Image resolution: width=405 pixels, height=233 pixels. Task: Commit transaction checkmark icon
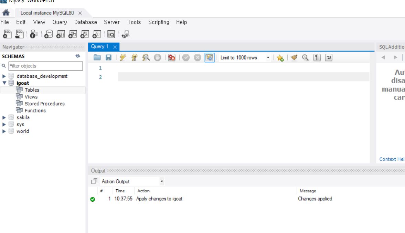(186, 57)
